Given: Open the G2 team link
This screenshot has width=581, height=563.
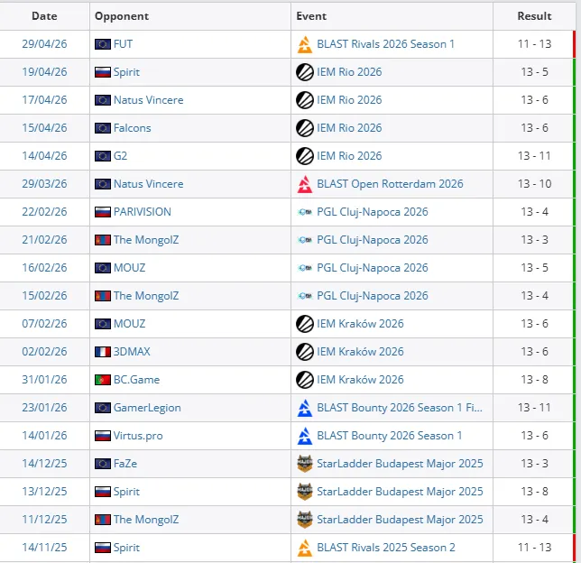Looking at the screenshot, I should (x=120, y=156).
